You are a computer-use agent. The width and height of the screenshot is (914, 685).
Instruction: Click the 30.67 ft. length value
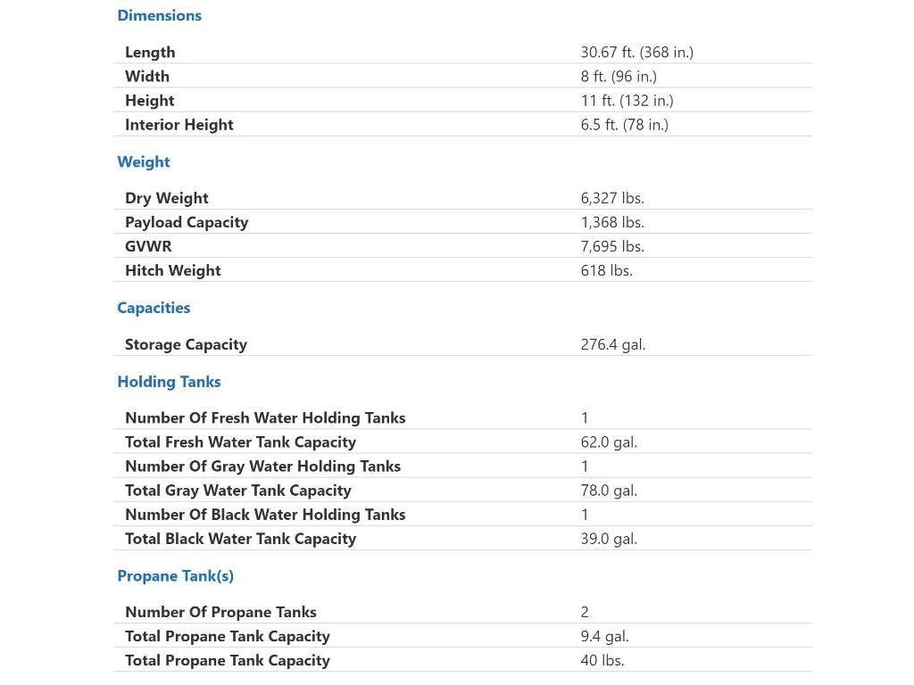636,53
